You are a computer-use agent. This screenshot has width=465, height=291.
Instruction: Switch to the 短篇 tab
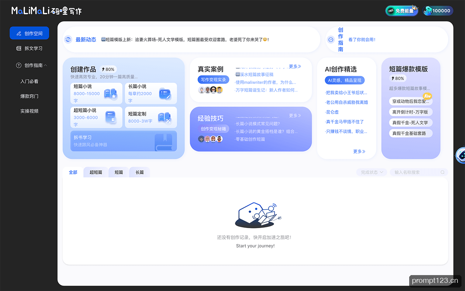119,172
